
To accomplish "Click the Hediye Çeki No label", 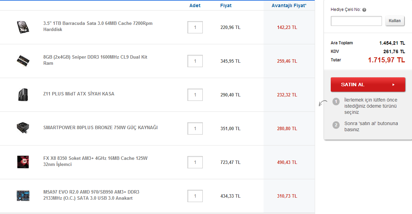I will pos(346,10).
